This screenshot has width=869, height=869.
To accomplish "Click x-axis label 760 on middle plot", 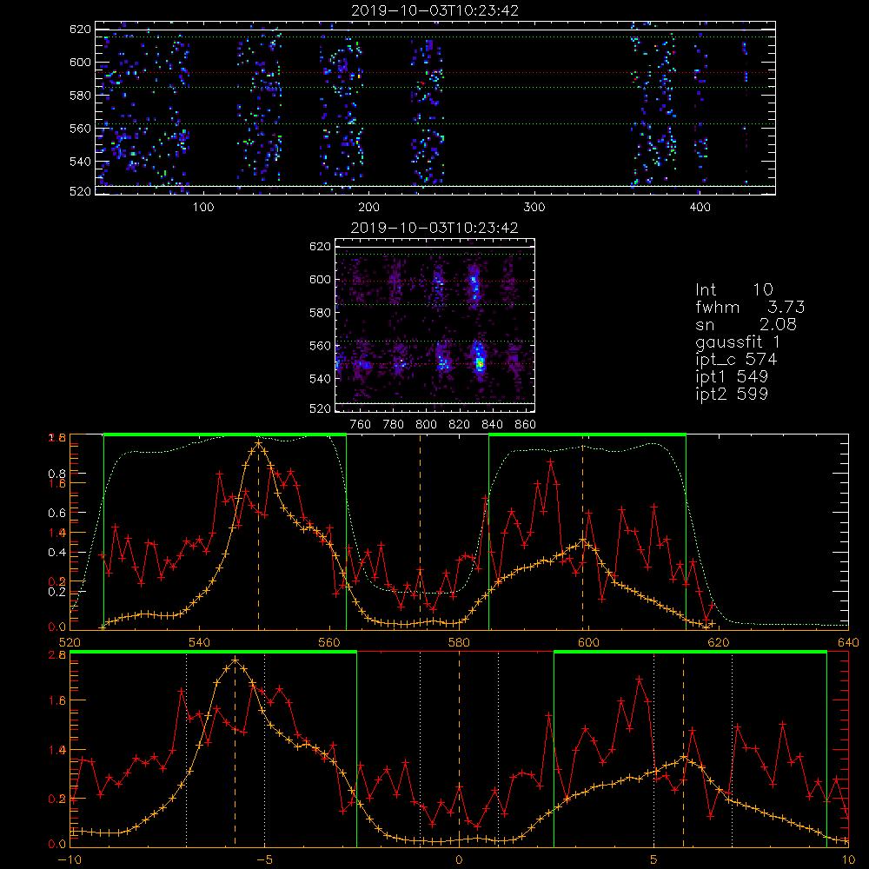I will (361, 425).
